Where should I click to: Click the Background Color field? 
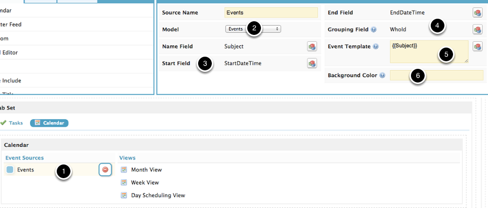coord(436,75)
